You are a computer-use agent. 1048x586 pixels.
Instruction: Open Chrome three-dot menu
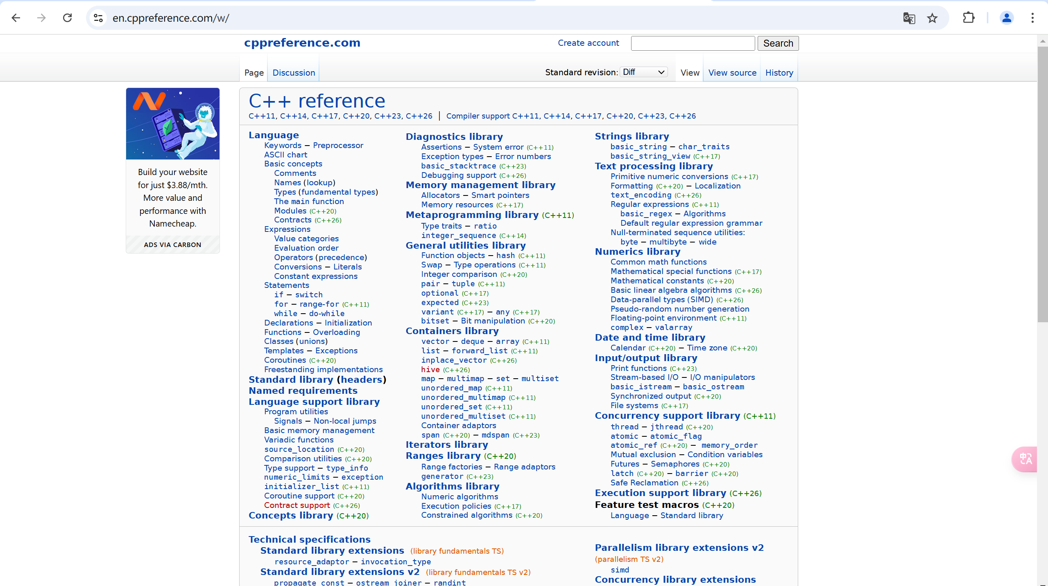pos(1032,18)
